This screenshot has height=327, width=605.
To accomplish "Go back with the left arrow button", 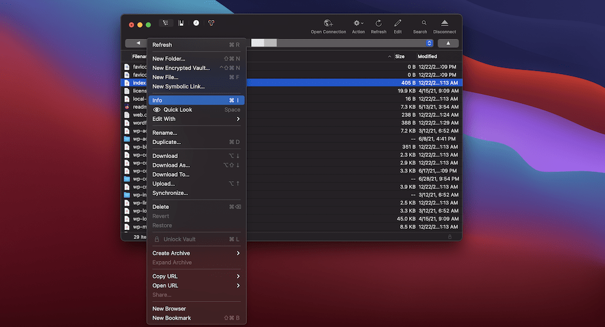I will click(x=138, y=43).
